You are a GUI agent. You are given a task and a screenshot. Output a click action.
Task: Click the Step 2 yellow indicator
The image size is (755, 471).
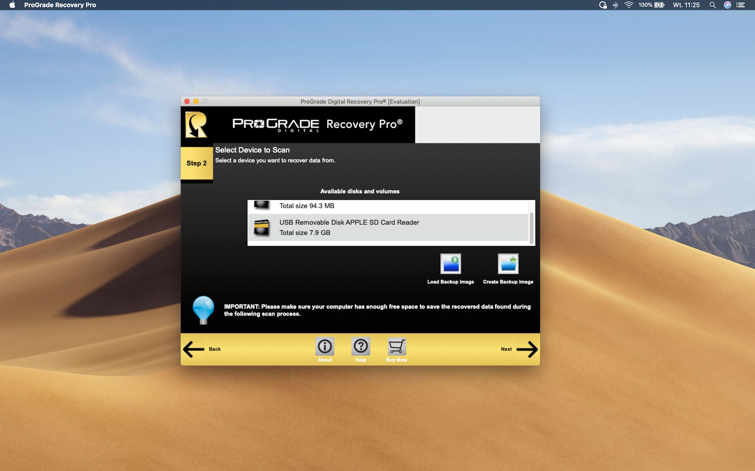tap(197, 163)
